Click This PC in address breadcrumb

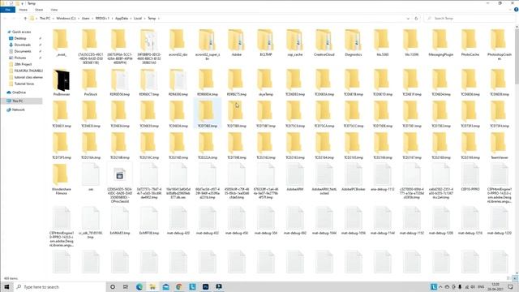pyautogui.click(x=45, y=18)
